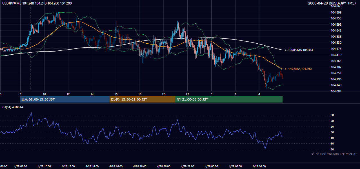Click the 4/28 14:00 time axis label
This screenshot has height=169, width=360.
(x=92, y=166)
